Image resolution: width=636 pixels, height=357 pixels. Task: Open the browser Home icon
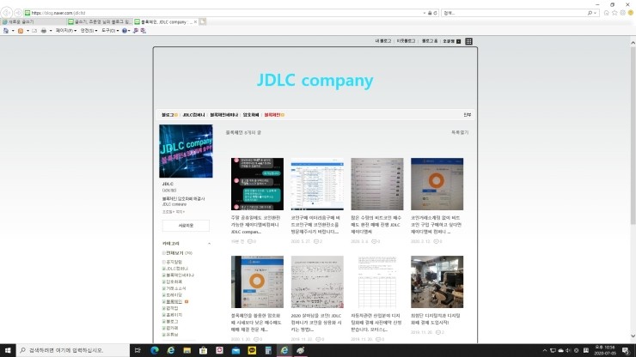607,13
